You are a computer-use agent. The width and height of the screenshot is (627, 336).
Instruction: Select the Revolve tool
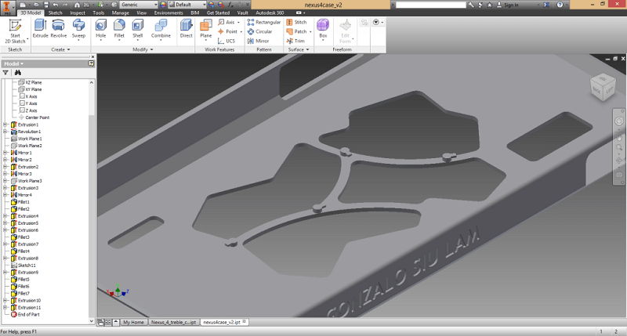[x=58, y=29]
